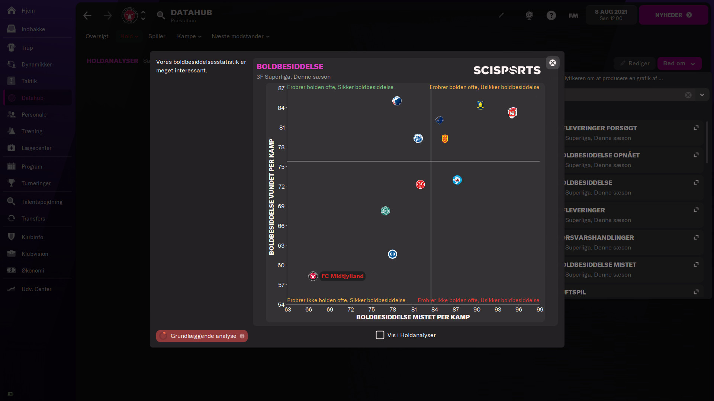714x401 pixels.
Task: Open Datahub in the sidebar
Action: pos(32,98)
